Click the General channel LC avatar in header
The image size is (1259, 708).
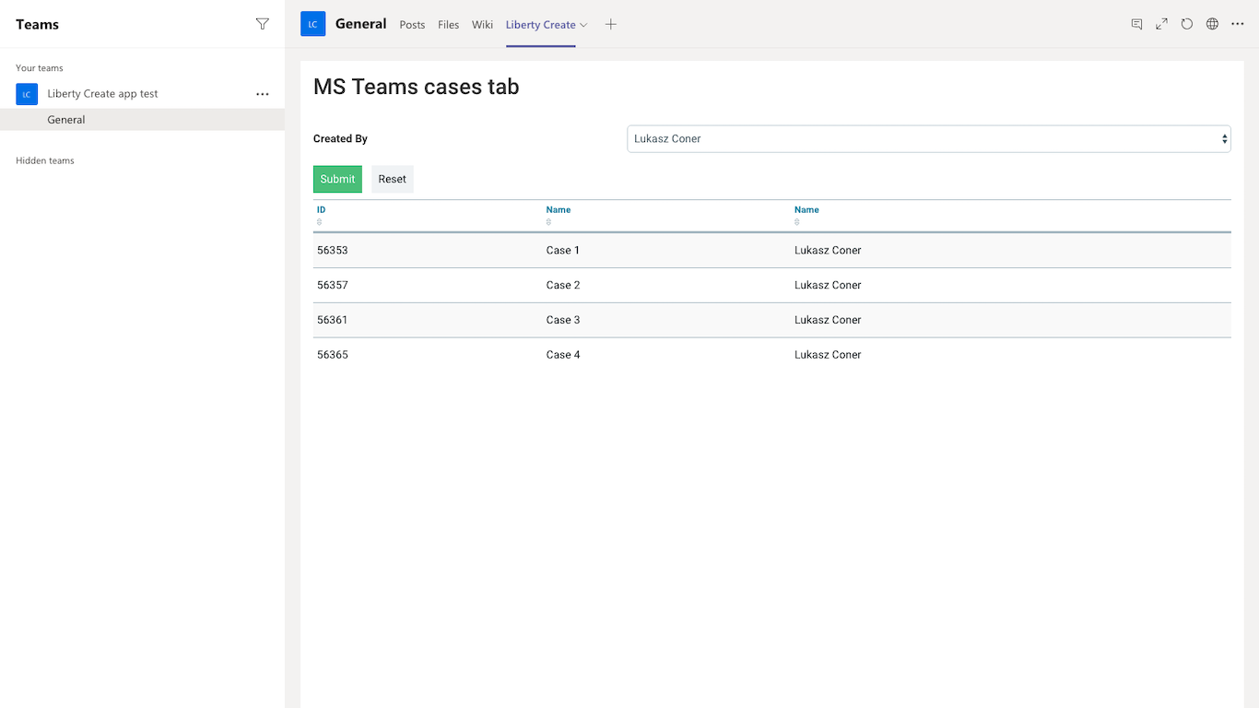[x=313, y=24]
